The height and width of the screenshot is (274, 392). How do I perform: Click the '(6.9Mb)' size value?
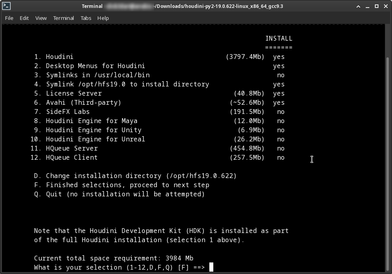click(x=251, y=130)
